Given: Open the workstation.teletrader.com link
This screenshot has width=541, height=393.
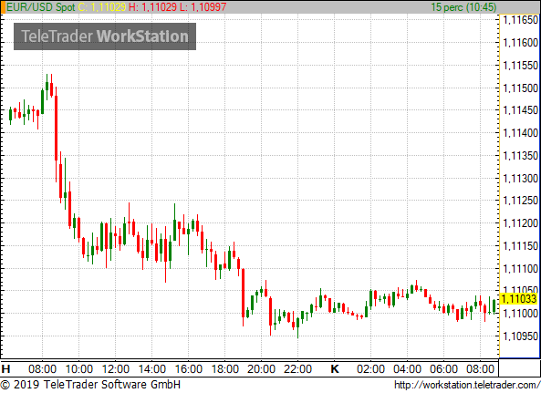Looking at the screenshot, I should coord(467,385).
